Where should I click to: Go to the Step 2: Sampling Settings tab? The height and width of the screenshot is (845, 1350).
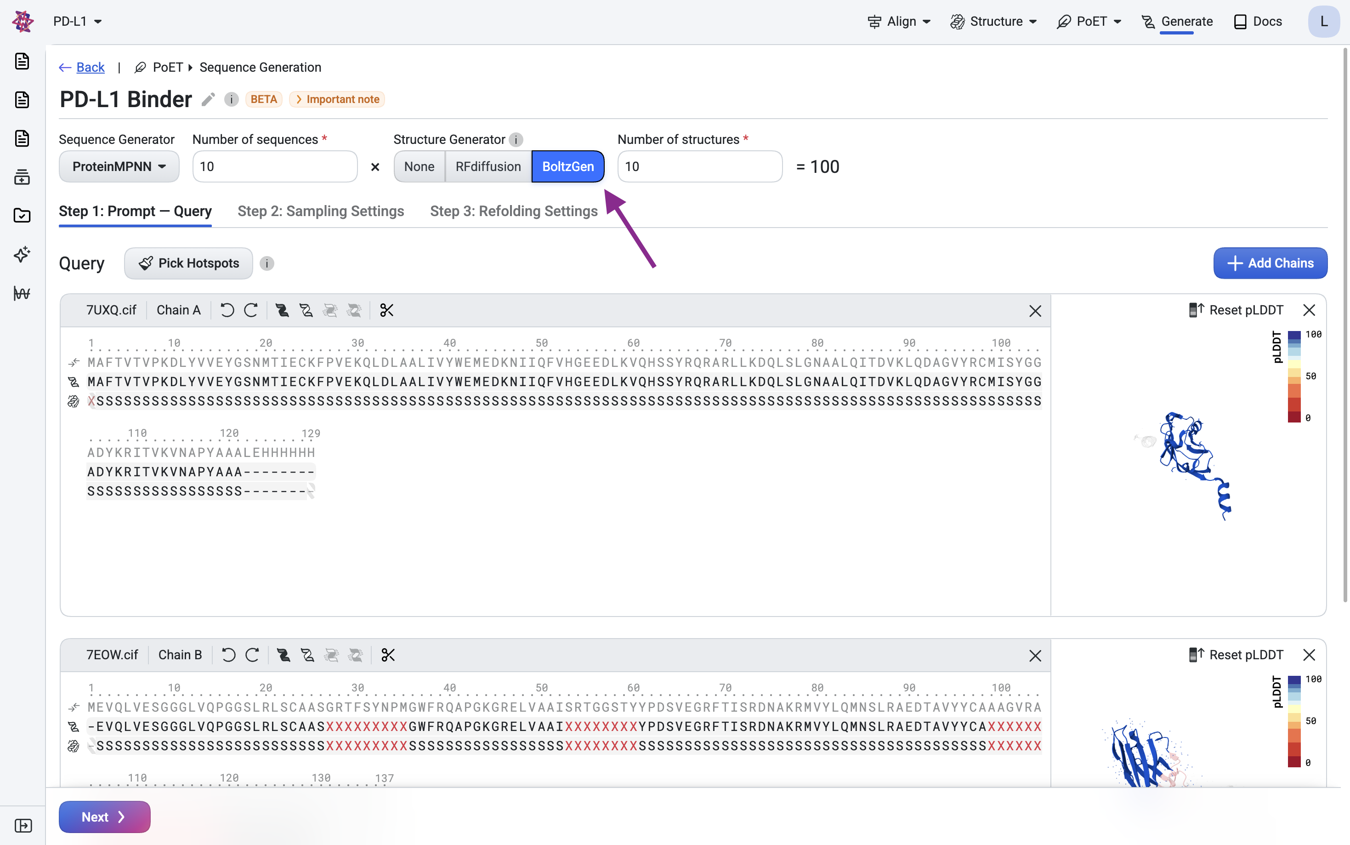click(x=321, y=211)
